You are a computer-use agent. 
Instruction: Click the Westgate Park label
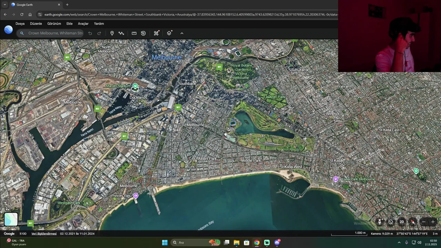[69, 203]
